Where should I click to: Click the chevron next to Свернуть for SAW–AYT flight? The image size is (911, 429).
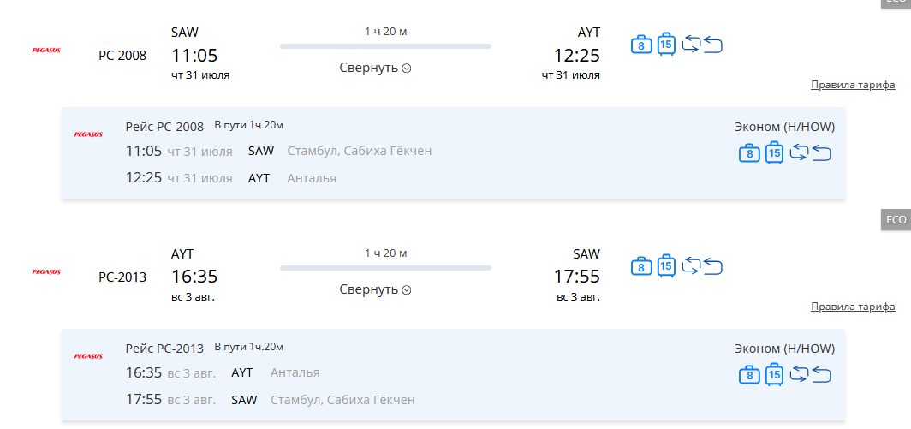coord(407,69)
